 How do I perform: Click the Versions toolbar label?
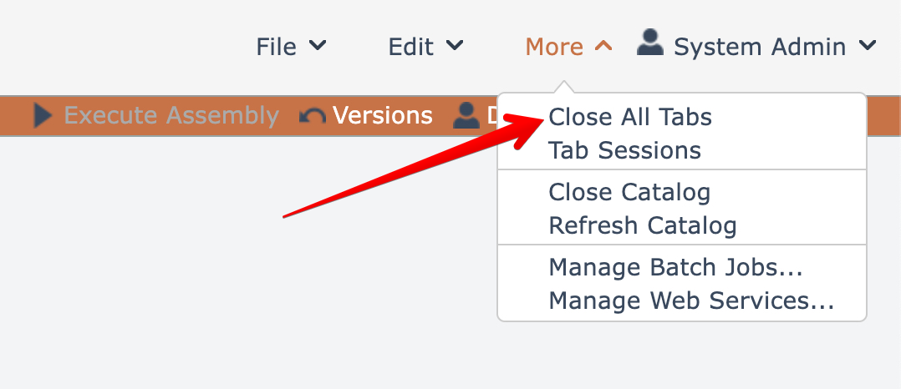click(382, 116)
